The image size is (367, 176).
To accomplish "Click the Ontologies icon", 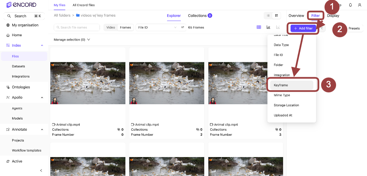I will tap(8, 87).
